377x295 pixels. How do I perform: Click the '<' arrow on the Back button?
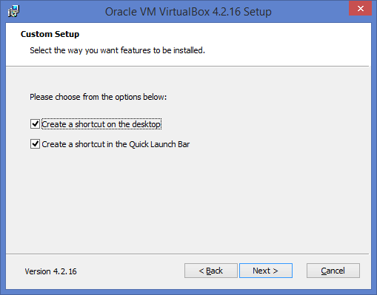pyautogui.click(x=201, y=271)
